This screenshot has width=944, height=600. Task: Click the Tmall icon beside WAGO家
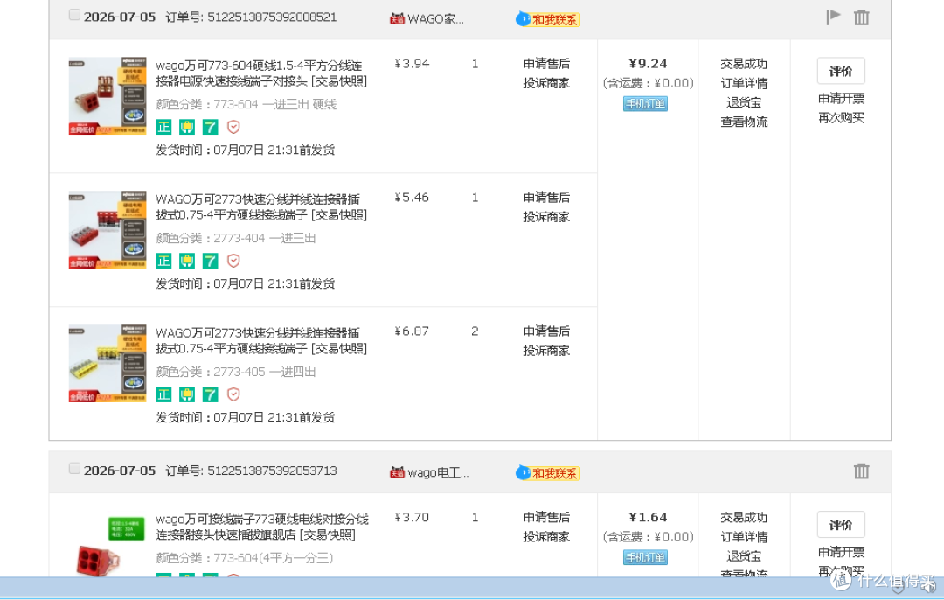click(x=397, y=19)
